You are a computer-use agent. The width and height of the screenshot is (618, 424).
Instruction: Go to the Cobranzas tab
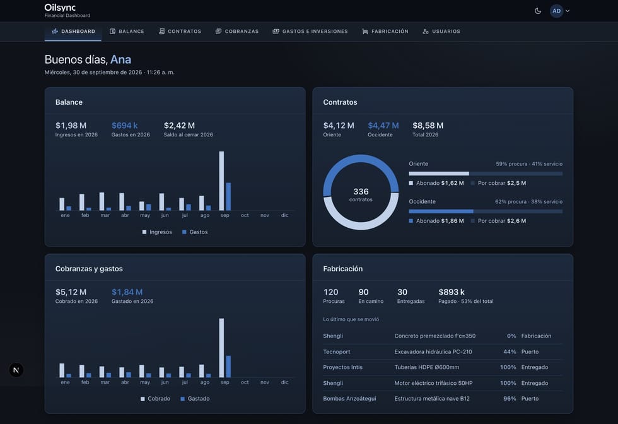[237, 32]
